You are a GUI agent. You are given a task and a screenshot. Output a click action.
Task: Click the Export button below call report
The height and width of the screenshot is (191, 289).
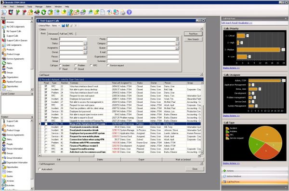pyautogui.click(x=141, y=160)
